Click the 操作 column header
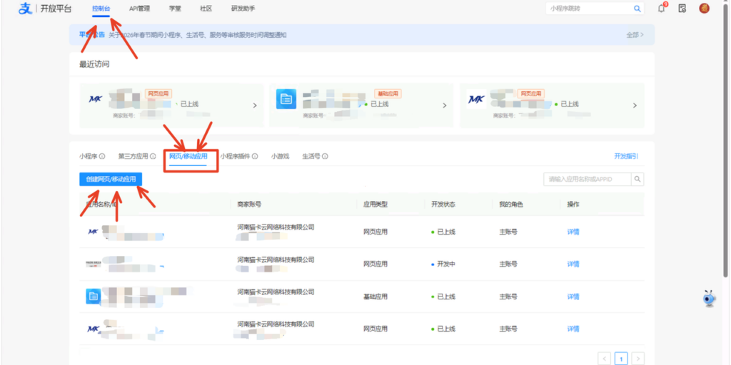The height and width of the screenshot is (365, 731). click(x=573, y=205)
